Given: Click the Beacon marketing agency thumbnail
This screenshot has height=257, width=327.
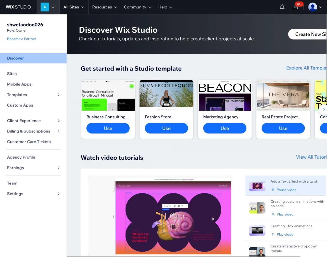Looking at the screenshot, I should [x=225, y=95].
